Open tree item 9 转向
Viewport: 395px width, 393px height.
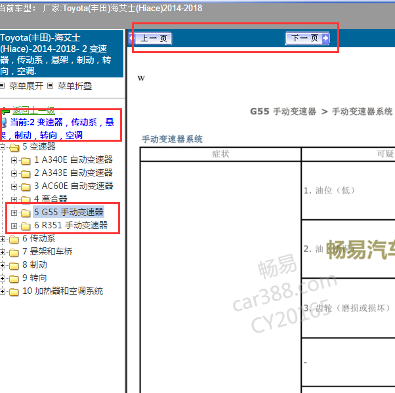35,278
